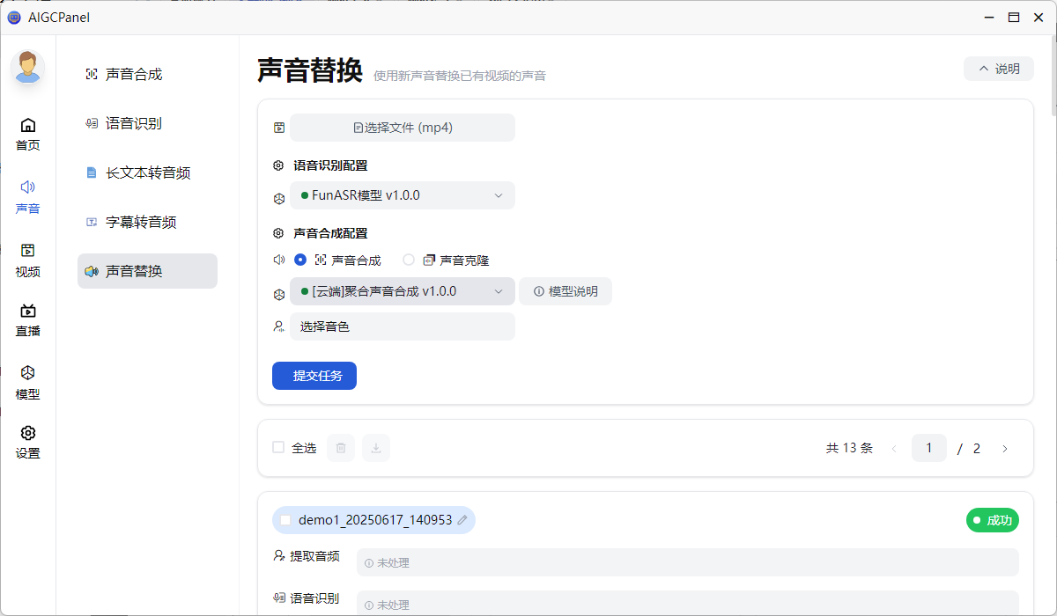Click the 模型说明 button
This screenshot has width=1057, height=616.
565,291
